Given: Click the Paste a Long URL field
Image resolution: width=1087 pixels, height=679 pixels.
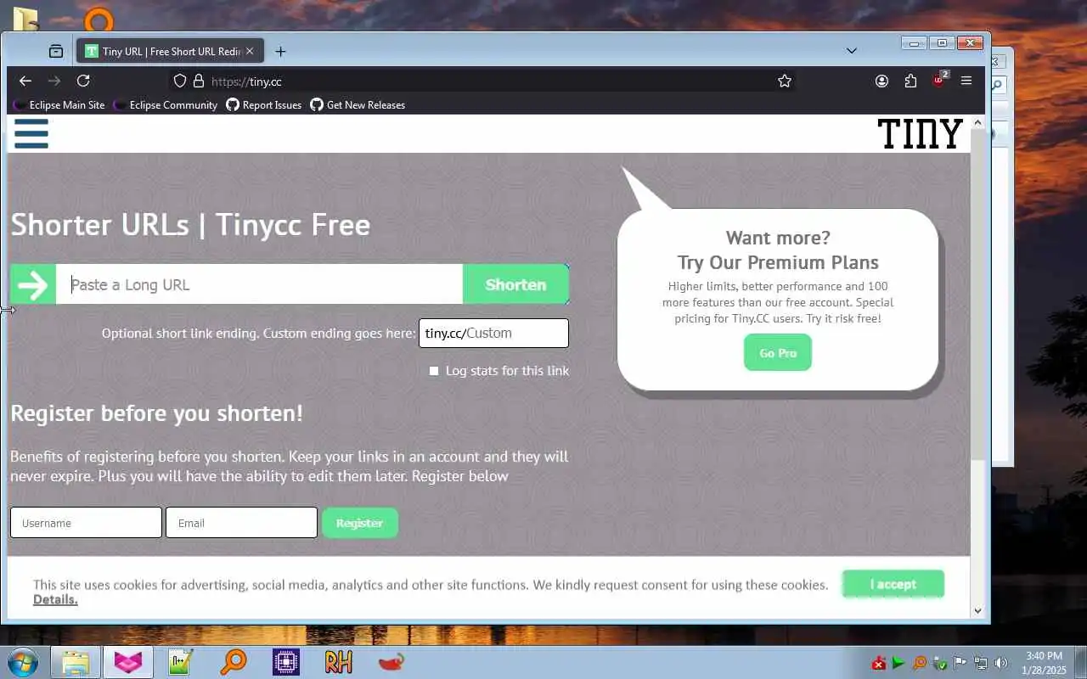Looking at the screenshot, I should (259, 284).
